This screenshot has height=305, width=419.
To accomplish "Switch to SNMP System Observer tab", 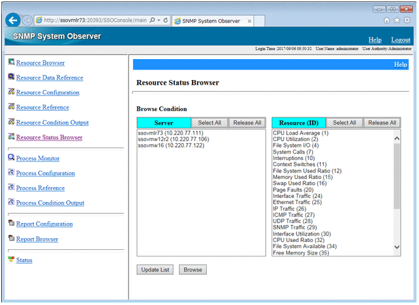I will click(208, 21).
